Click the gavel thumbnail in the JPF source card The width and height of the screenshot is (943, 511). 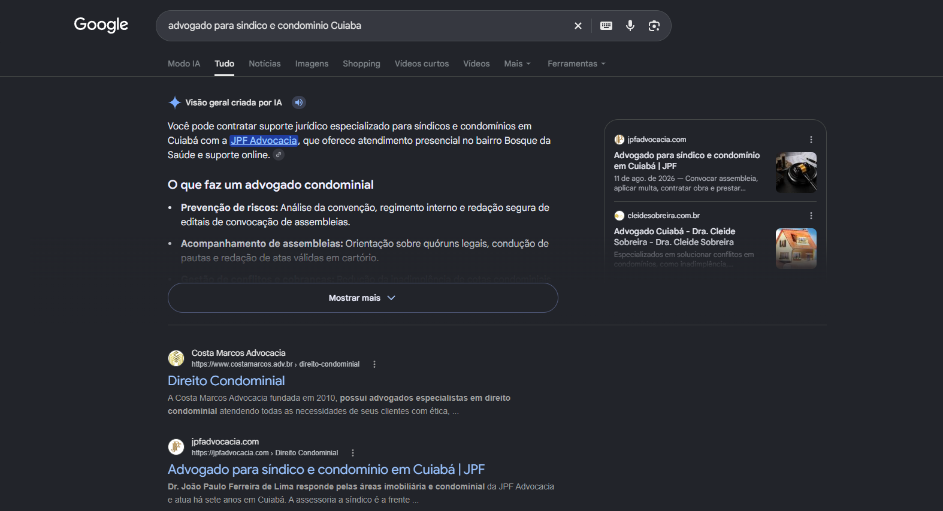[796, 173]
